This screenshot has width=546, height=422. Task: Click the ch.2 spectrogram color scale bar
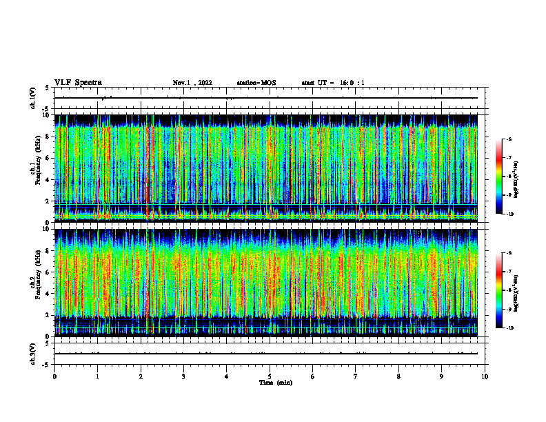(x=498, y=290)
